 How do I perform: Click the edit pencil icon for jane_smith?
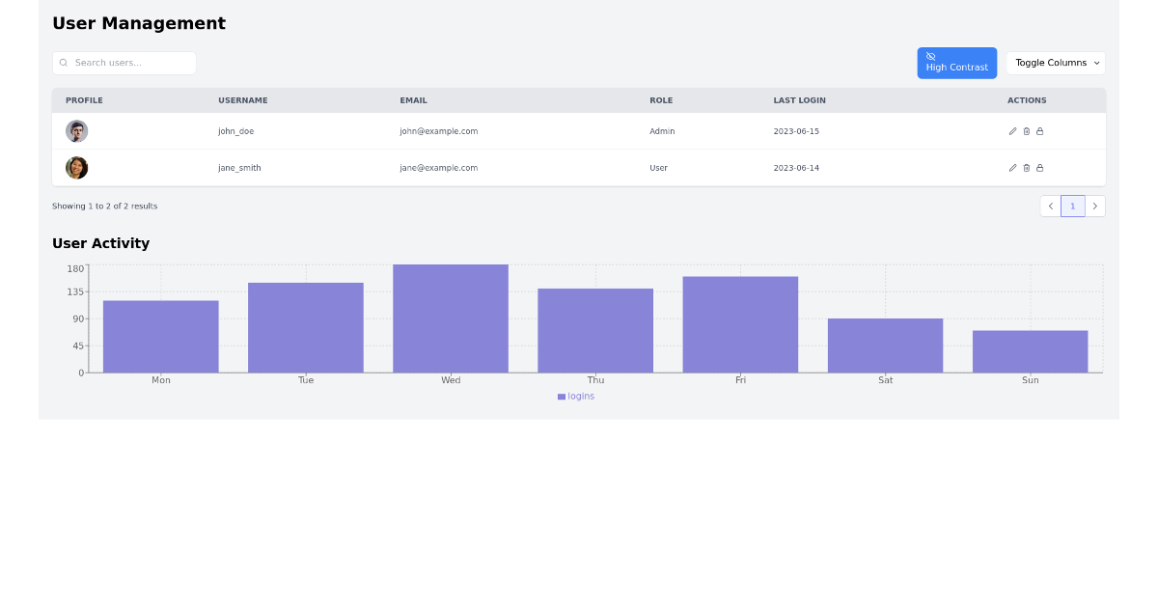click(x=1012, y=168)
